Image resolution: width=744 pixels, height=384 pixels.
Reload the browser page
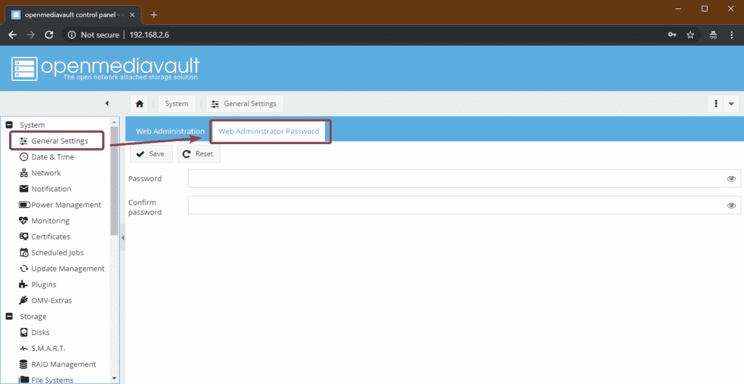click(49, 35)
